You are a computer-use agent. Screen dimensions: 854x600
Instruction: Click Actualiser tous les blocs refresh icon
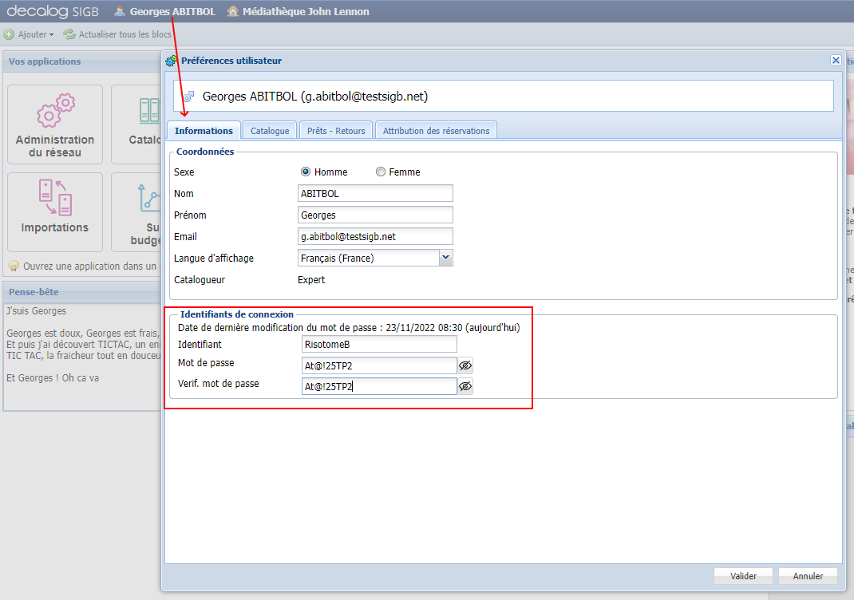[69, 34]
